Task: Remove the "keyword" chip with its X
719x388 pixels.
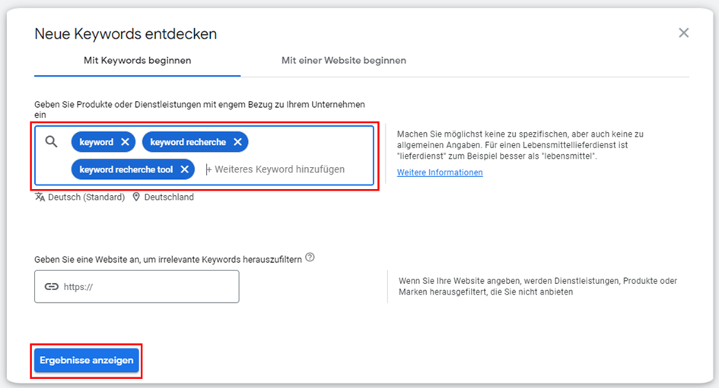Action: [126, 142]
